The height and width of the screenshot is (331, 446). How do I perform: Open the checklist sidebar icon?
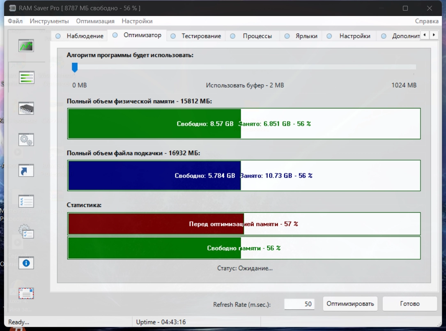click(26, 201)
